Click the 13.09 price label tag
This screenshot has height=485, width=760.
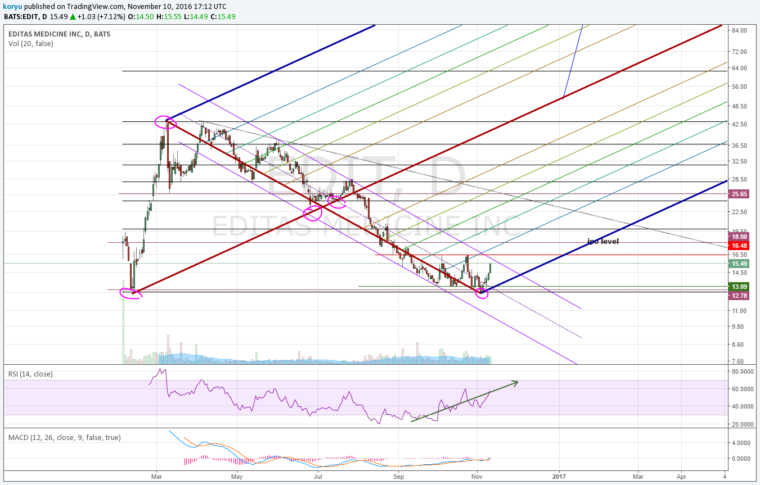point(739,287)
